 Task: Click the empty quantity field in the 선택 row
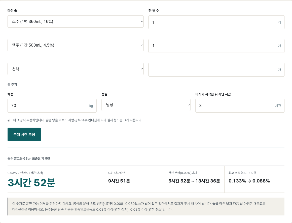point(216,70)
